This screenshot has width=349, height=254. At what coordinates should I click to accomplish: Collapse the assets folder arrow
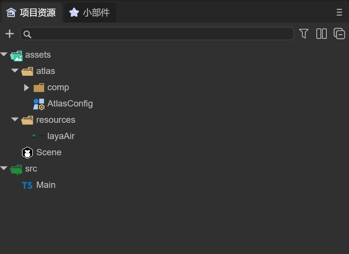tap(4, 54)
